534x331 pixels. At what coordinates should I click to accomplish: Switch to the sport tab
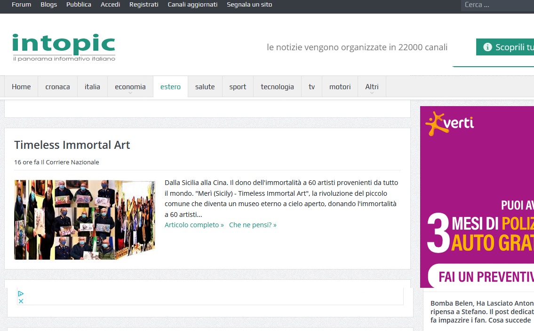(238, 87)
